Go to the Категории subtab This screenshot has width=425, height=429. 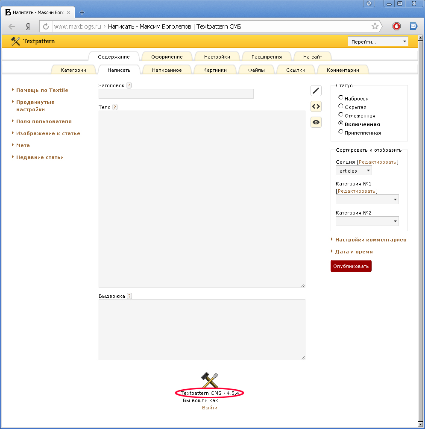tap(73, 70)
